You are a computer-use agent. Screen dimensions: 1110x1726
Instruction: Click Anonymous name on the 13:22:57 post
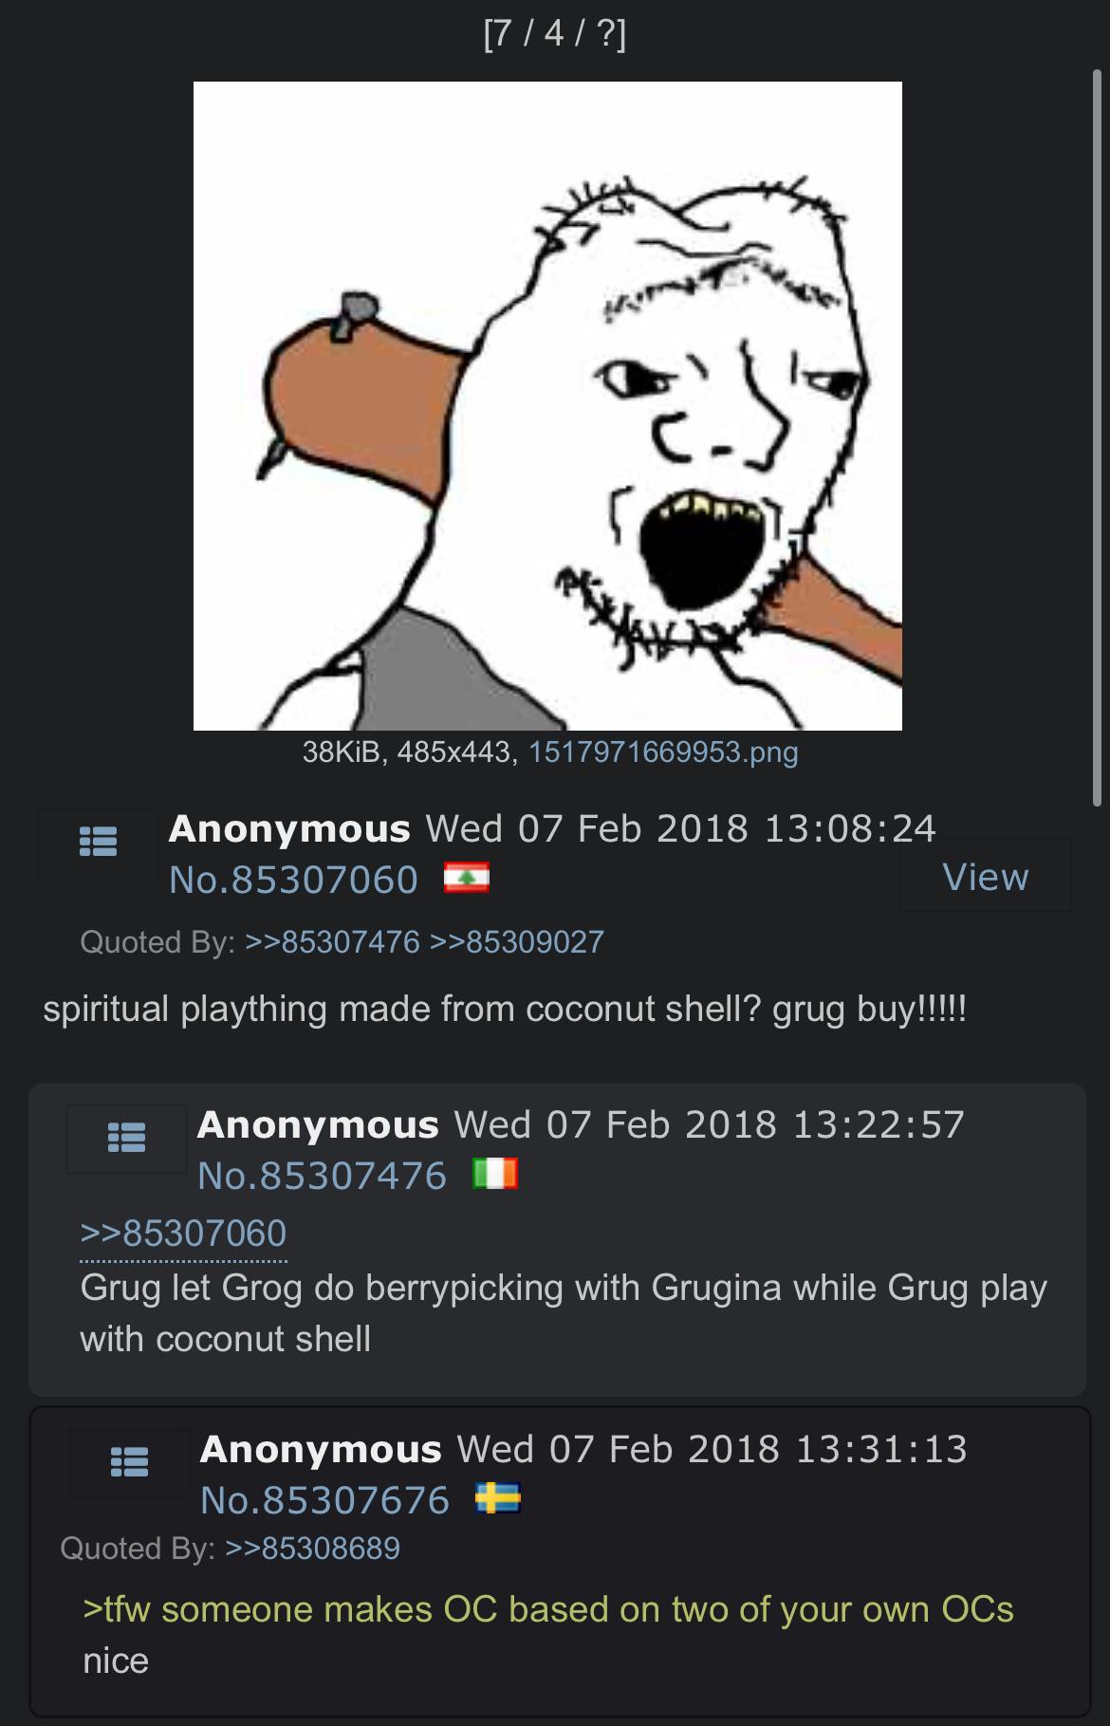tap(318, 1124)
